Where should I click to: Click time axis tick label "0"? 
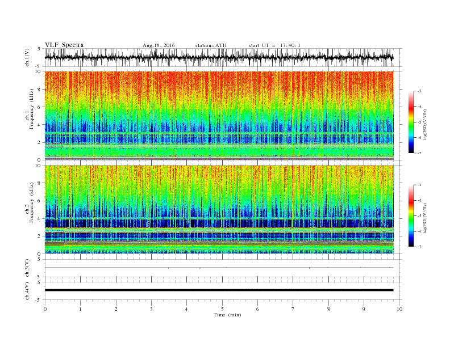45,309
